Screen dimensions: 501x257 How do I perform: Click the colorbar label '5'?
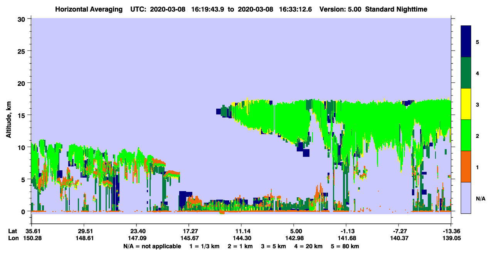click(477, 42)
